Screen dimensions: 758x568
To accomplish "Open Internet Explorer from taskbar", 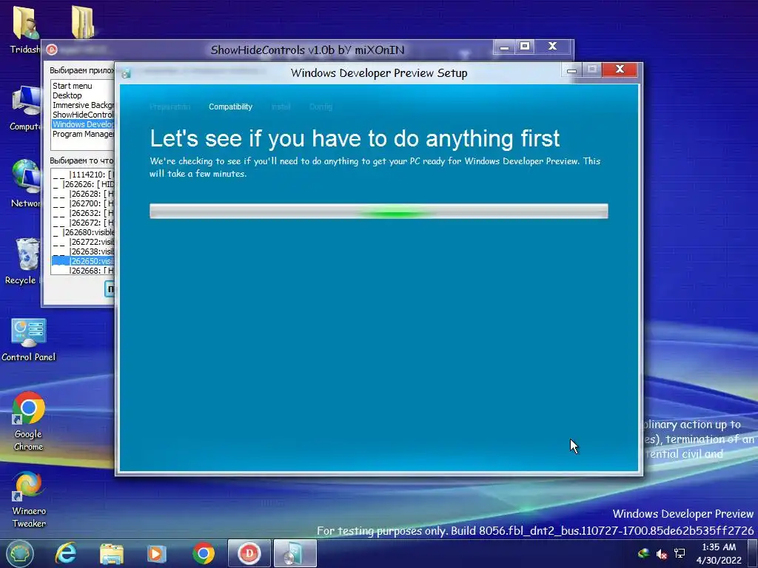I will [x=66, y=553].
